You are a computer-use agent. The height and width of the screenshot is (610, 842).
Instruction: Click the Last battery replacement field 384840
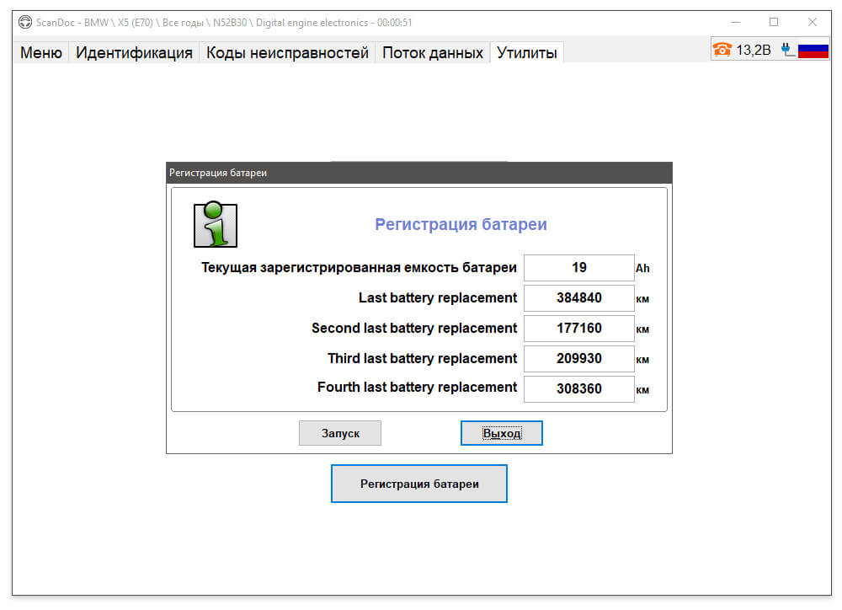[579, 297]
